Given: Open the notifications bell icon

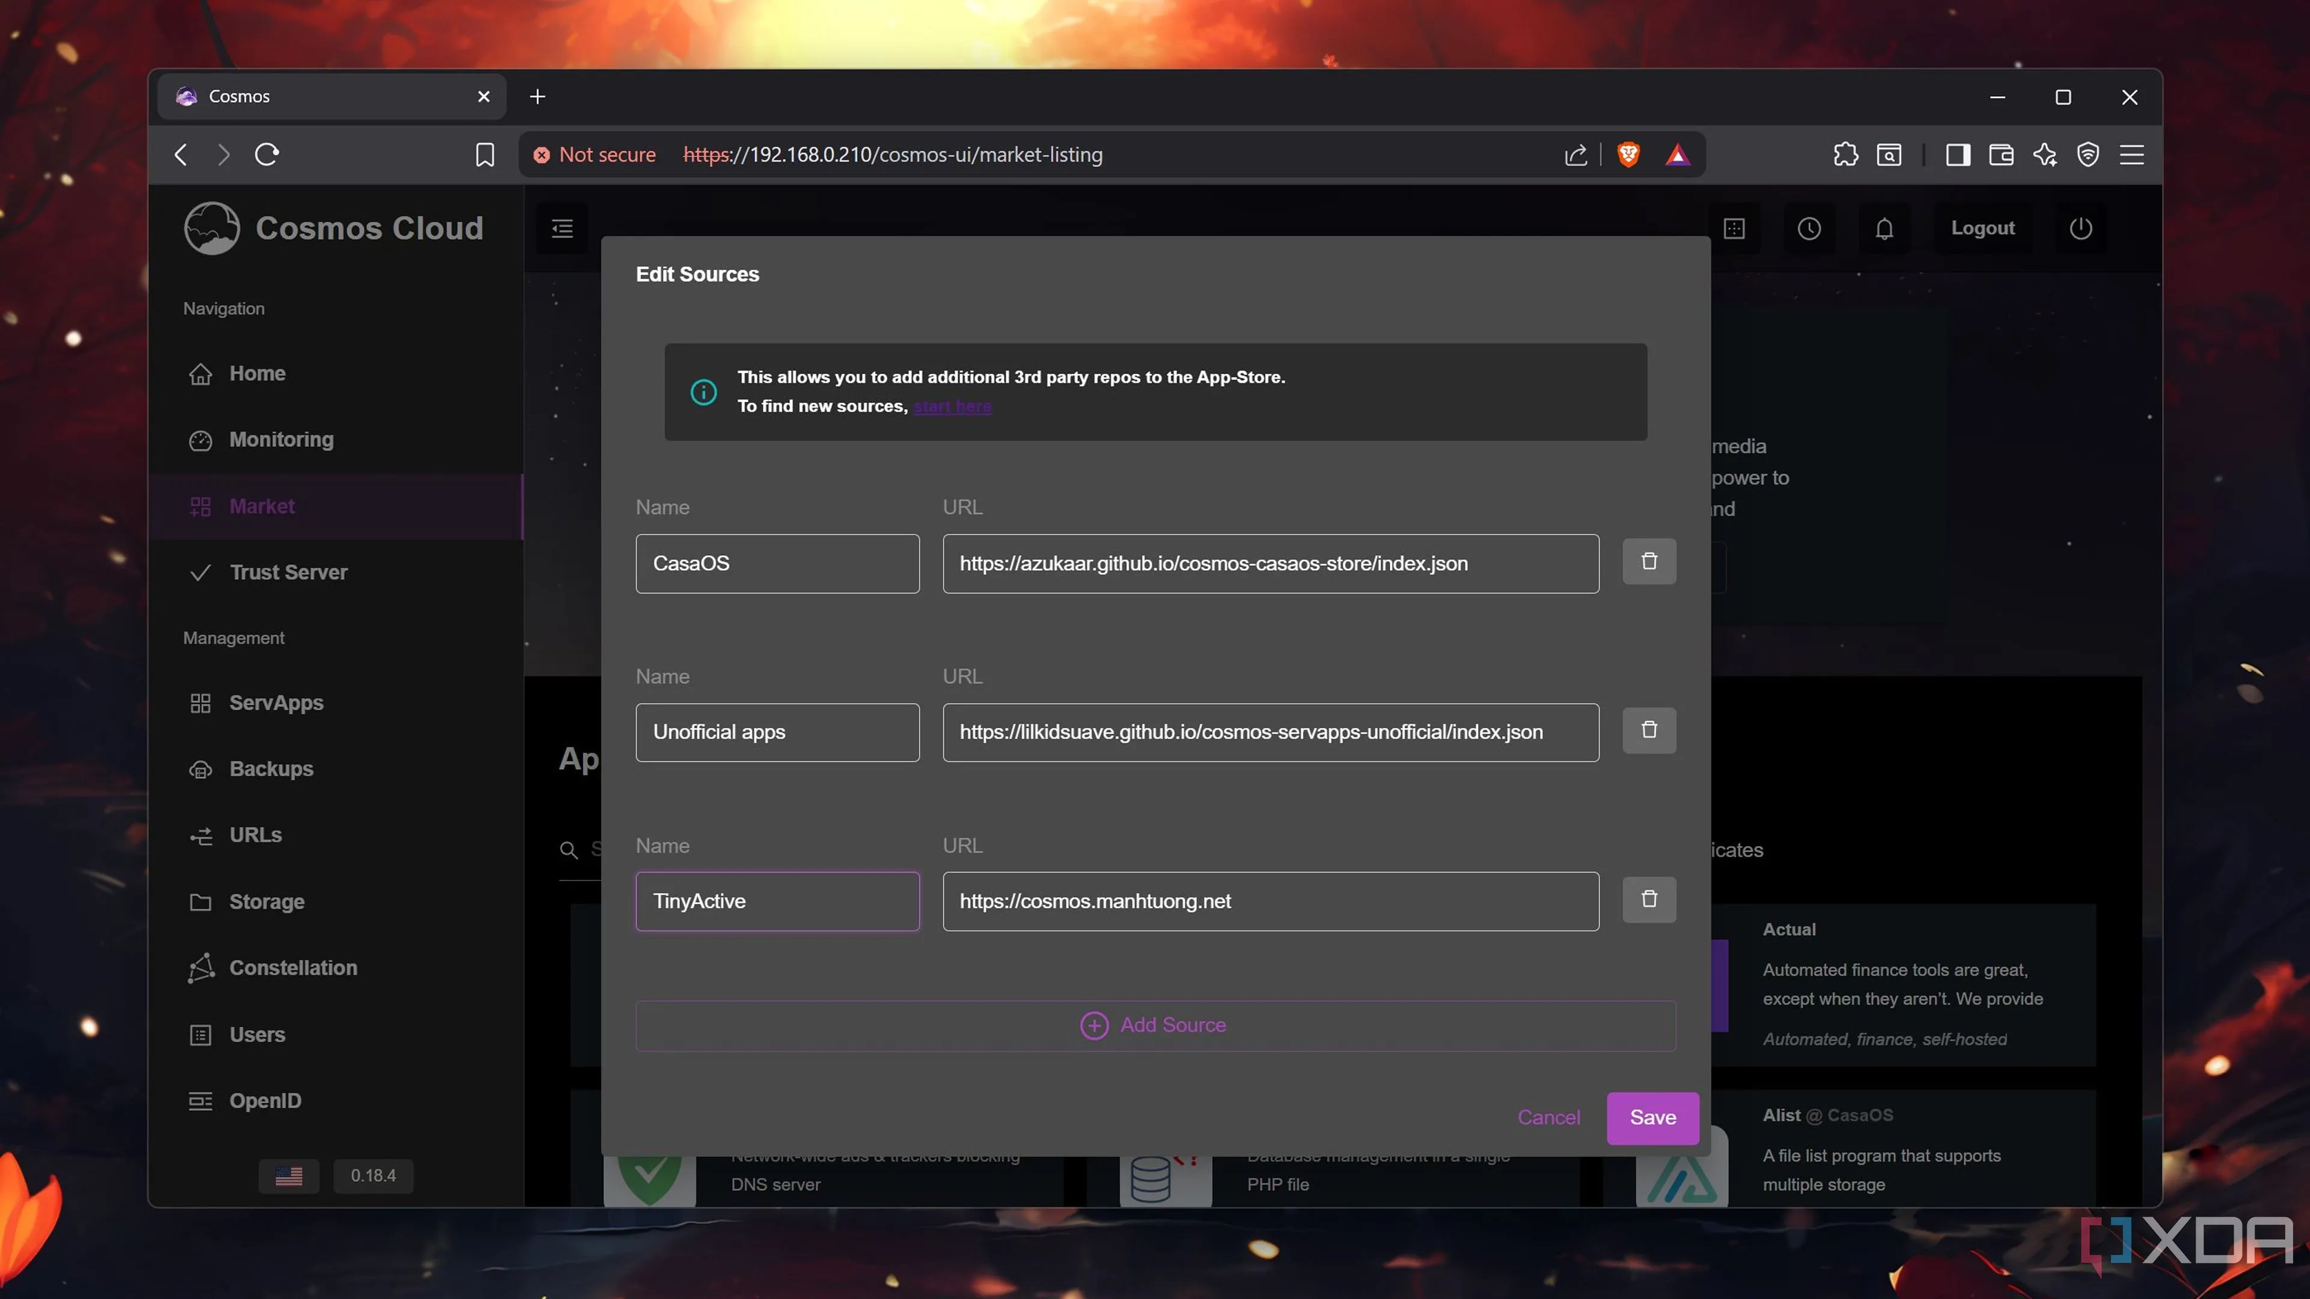Looking at the screenshot, I should pyautogui.click(x=1884, y=229).
